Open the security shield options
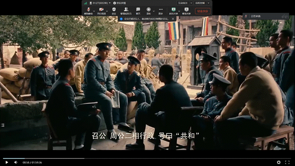Viewport: 295px width, 166px height. pos(114,11)
